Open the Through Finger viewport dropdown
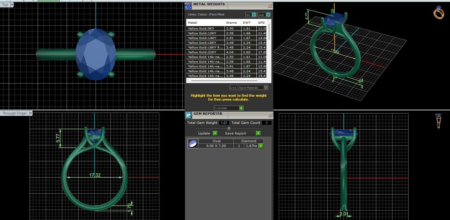 click(30, 113)
